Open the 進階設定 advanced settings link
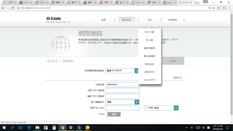Screen dimensions: 233x131 coord(177,78)
